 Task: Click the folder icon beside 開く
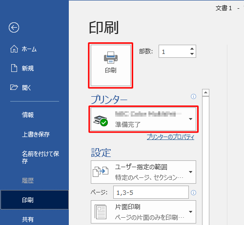point(14,87)
